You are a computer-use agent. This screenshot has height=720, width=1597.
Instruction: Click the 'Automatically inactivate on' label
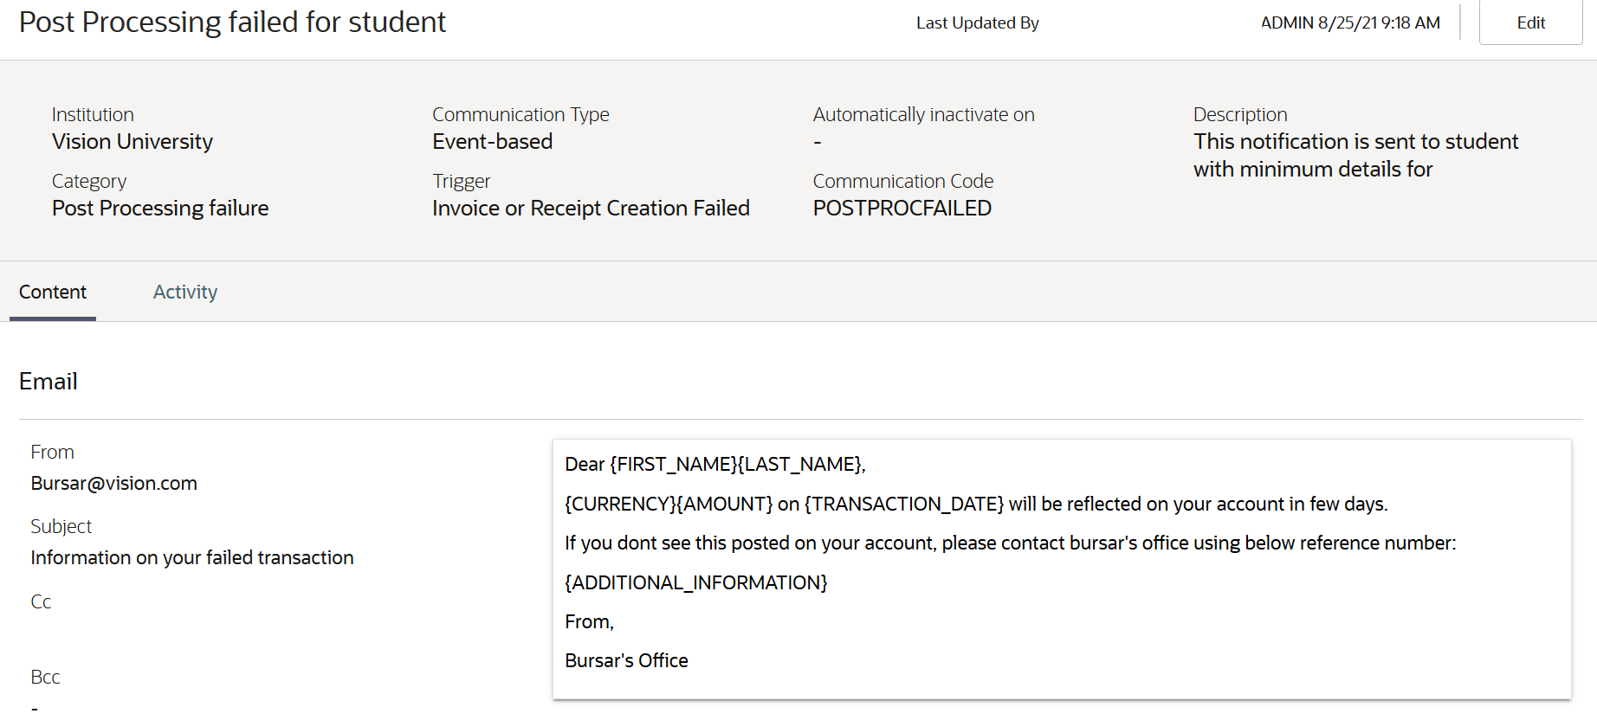point(923,115)
